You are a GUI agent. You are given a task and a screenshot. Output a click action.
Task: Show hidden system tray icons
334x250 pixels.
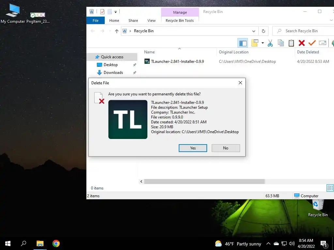click(268, 243)
